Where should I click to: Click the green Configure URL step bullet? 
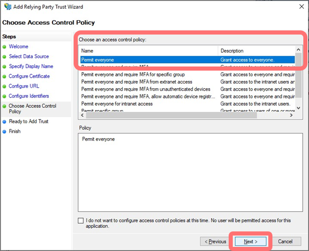[5, 87]
